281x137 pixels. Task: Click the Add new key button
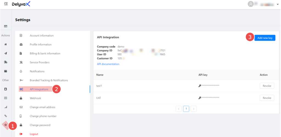(265, 38)
